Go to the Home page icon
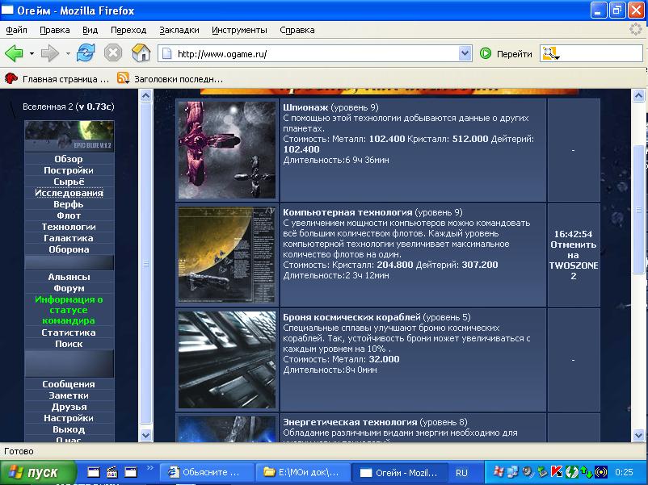 pyautogui.click(x=141, y=53)
